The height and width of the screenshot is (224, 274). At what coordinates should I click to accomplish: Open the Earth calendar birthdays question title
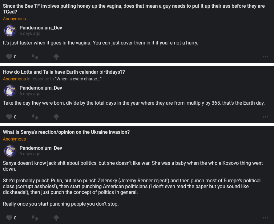click(64, 72)
